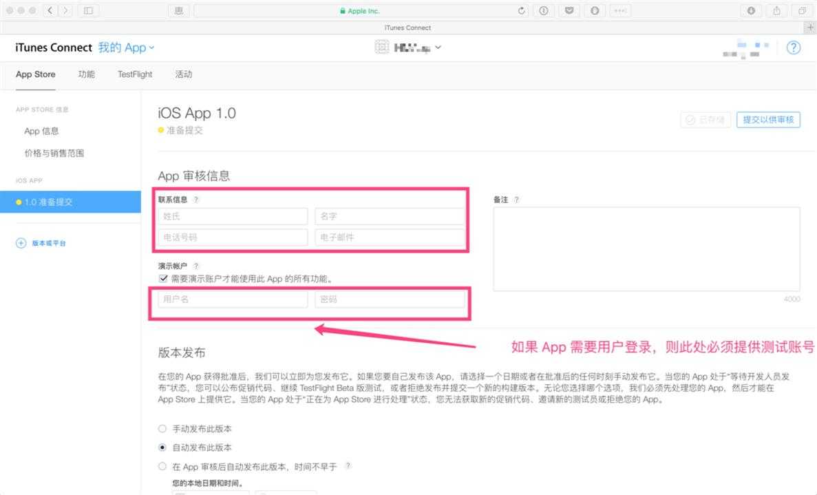Click the 用户名 input field
817x495 pixels.
pyautogui.click(x=233, y=299)
